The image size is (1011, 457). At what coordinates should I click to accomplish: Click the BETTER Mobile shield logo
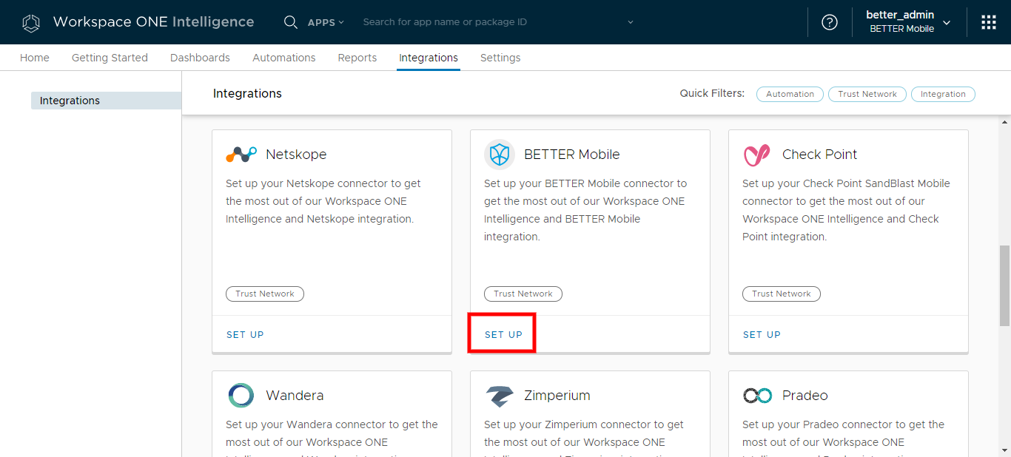[x=500, y=155]
